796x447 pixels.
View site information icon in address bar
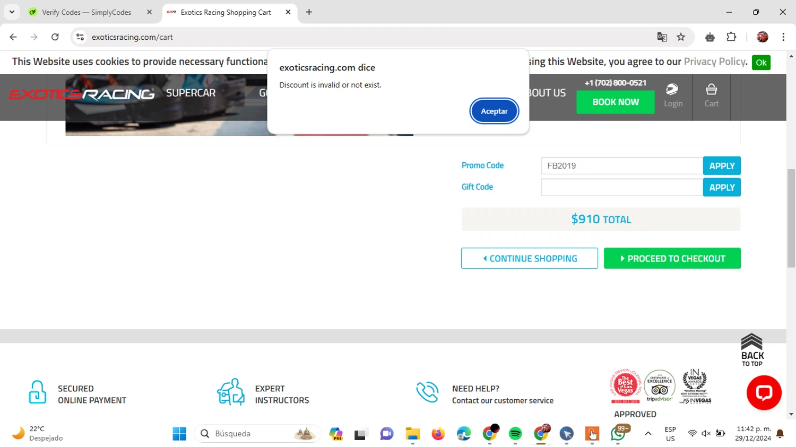(80, 37)
